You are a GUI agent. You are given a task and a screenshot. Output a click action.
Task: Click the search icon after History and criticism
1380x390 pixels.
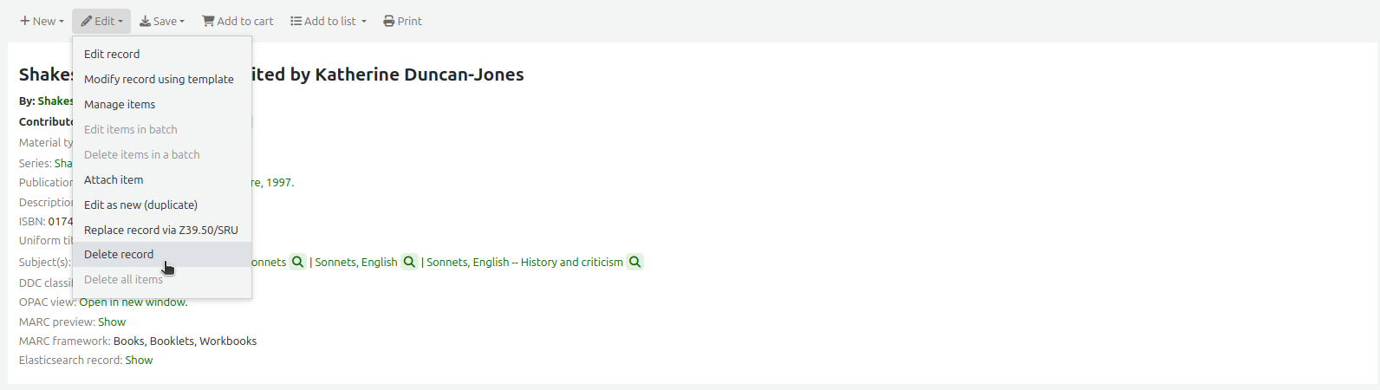pyautogui.click(x=635, y=262)
